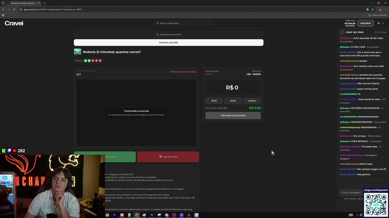This screenshot has width=389, height=218.
Task: Choose the red Até 87 (1.81x) option
Action: (168, 157)
